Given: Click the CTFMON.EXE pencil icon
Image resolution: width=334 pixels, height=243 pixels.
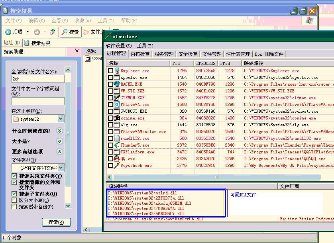Looking at the screenshot, I should [117, 98].
